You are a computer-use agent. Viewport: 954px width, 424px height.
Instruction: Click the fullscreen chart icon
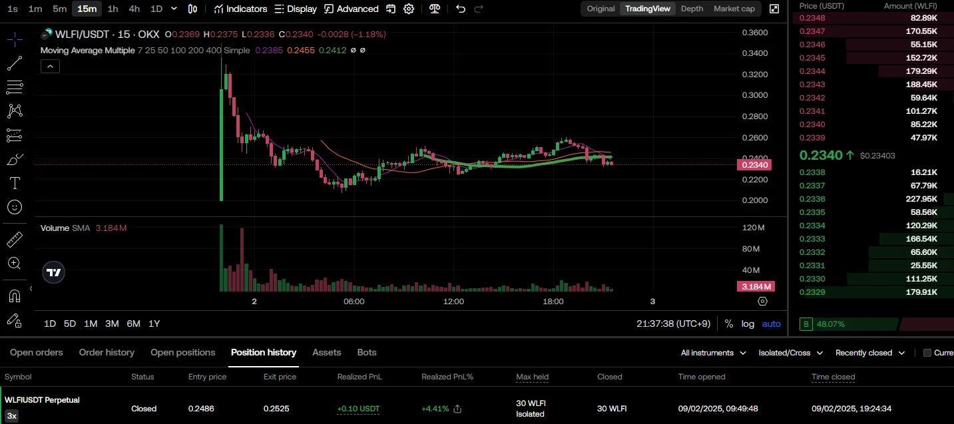pos(774,9)
